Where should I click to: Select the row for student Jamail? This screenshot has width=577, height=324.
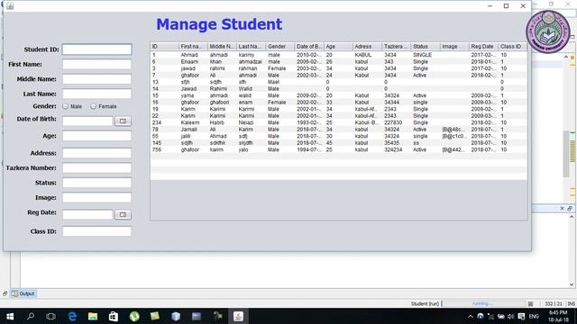tap(339, 130)
